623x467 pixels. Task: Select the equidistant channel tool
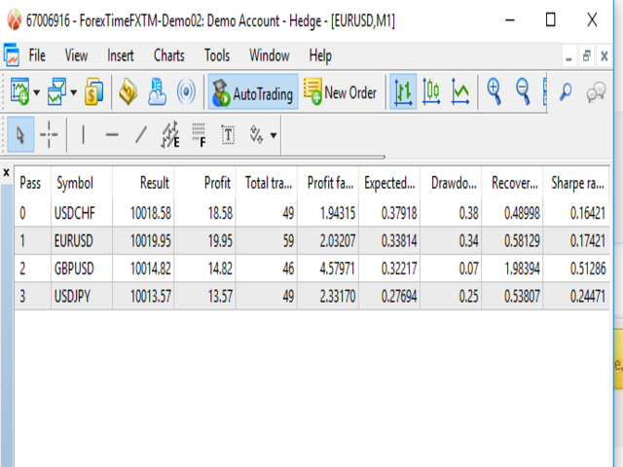pyautogui.click(x=170, y=134)
